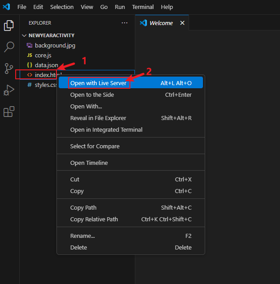
Task: Close the Welcome tab
Action: pos(182,23)
